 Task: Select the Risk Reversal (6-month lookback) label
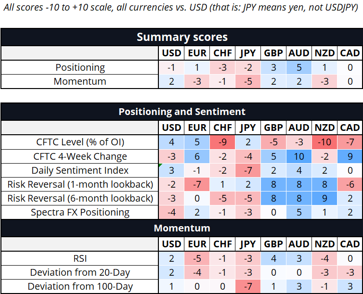80,198
